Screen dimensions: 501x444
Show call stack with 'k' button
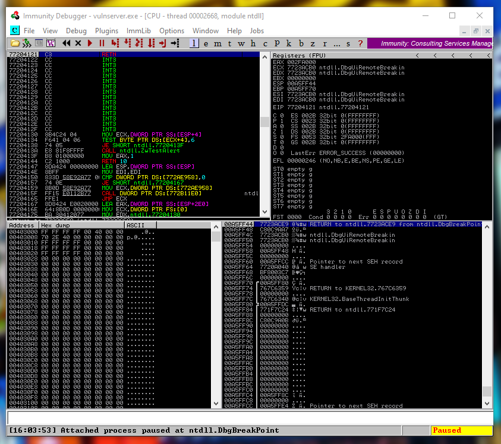288,43
